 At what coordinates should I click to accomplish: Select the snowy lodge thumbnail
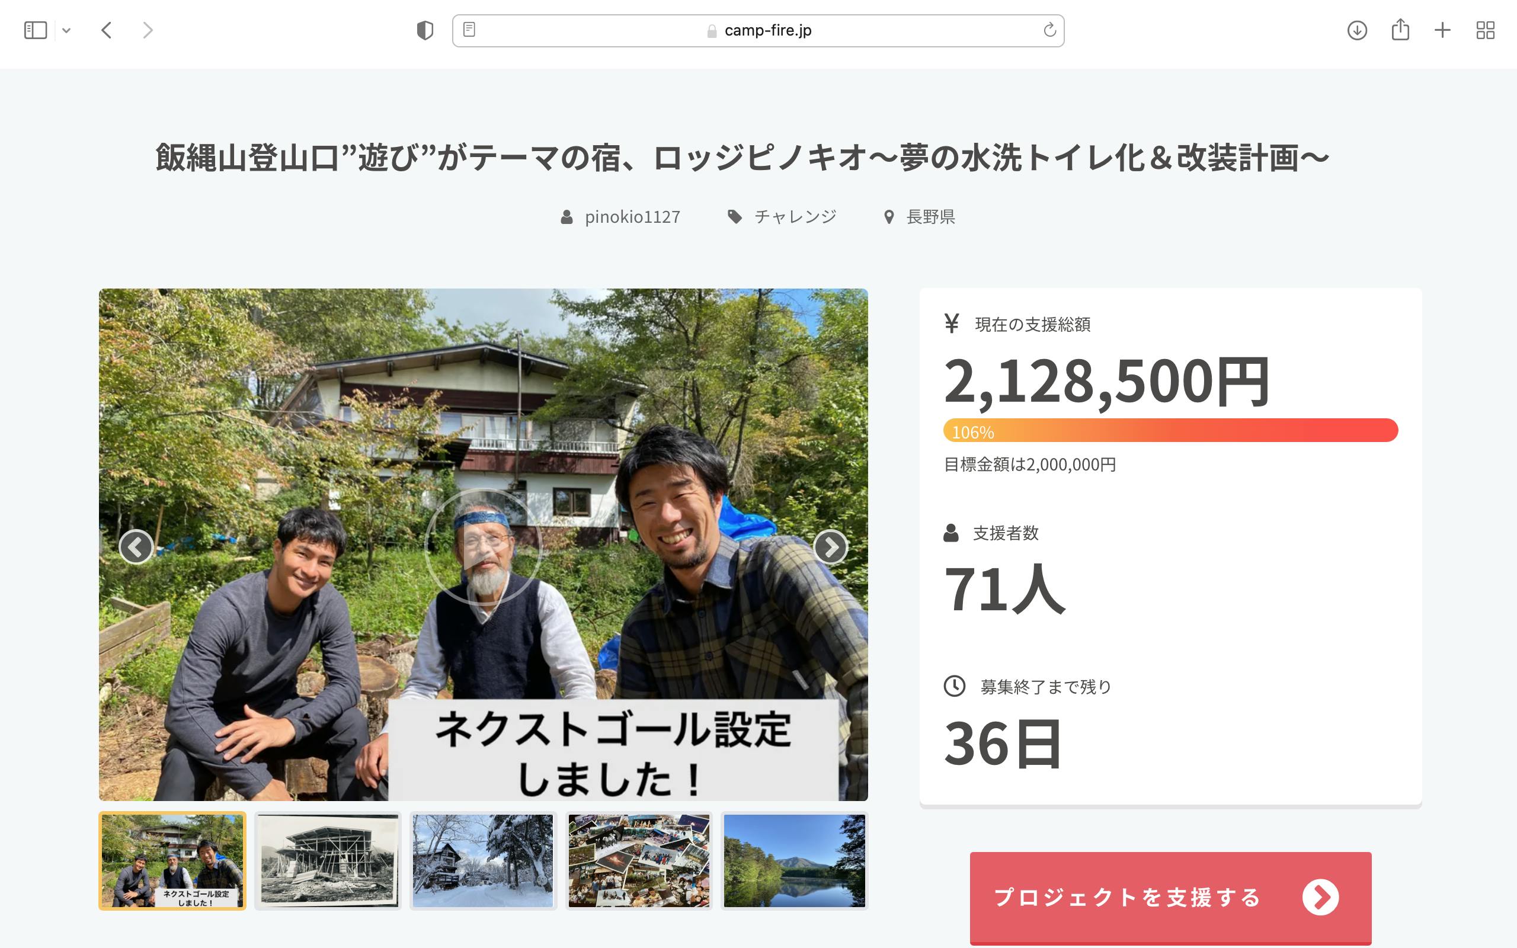tap(483, 860)
